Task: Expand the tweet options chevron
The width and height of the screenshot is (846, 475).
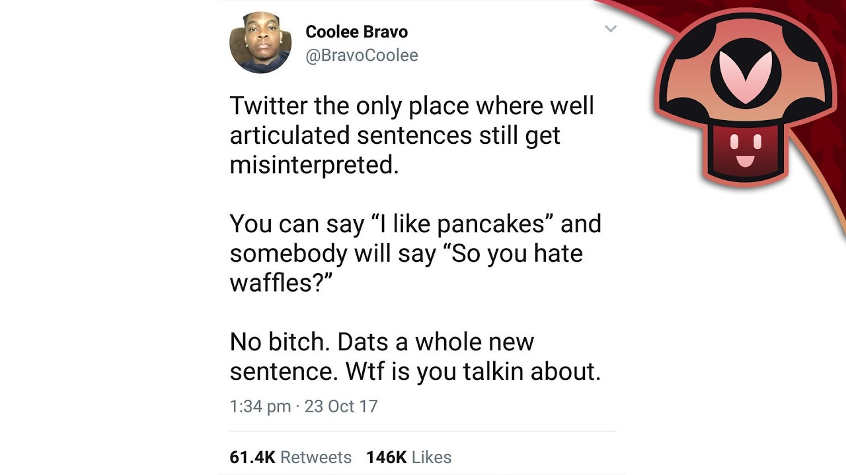Action: coord(611,28)
